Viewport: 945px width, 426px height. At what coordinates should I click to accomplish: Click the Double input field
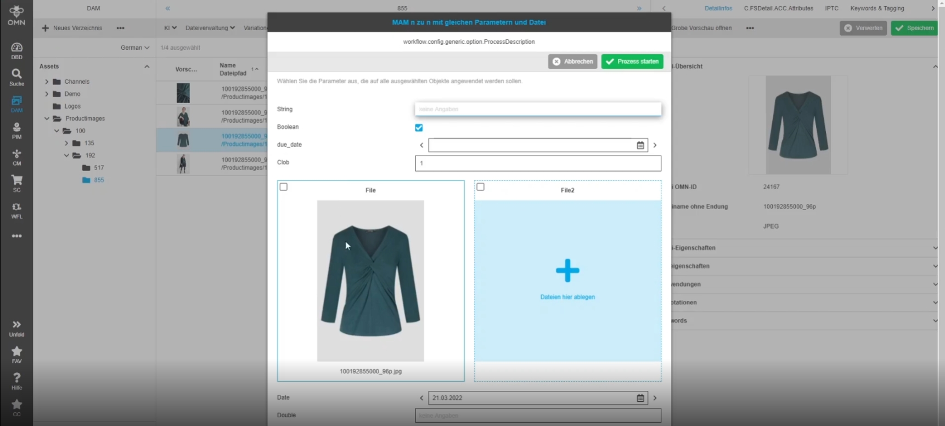(x=538, y=416)
